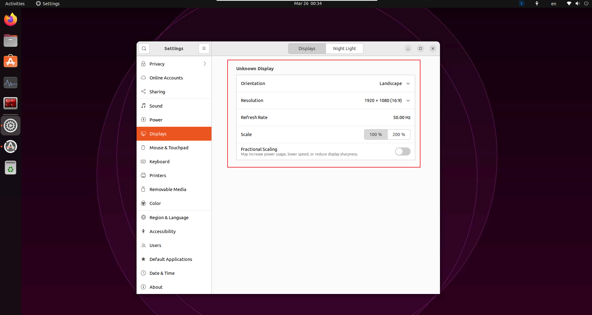Viewport: 592px width, 315px height.
Task: Select 200 % scale option
Action: 399,134
